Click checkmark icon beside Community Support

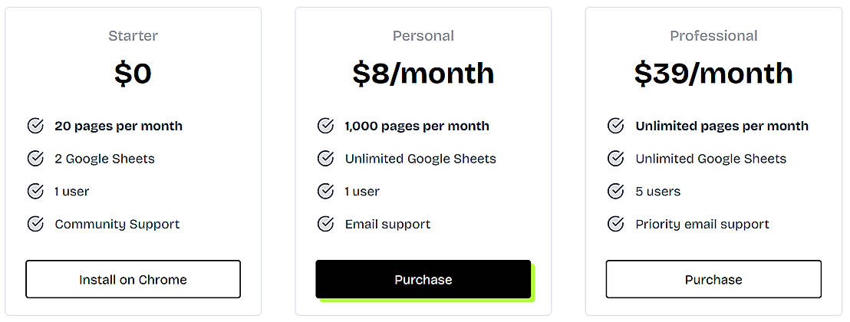(x=35, y=224)
